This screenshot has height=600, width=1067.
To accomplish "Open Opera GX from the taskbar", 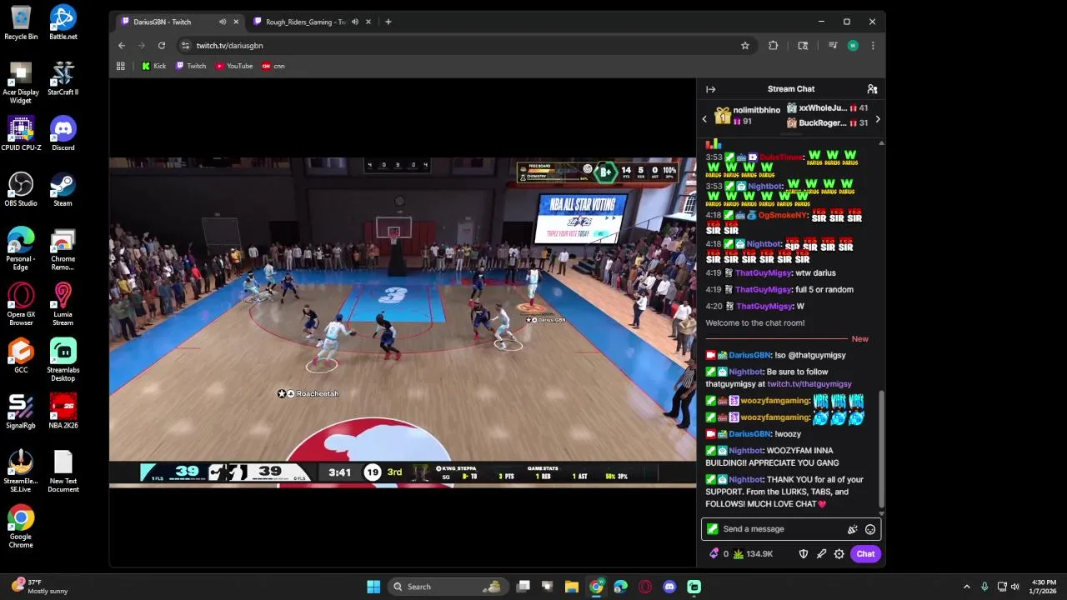I will click(x=645, y=587).
